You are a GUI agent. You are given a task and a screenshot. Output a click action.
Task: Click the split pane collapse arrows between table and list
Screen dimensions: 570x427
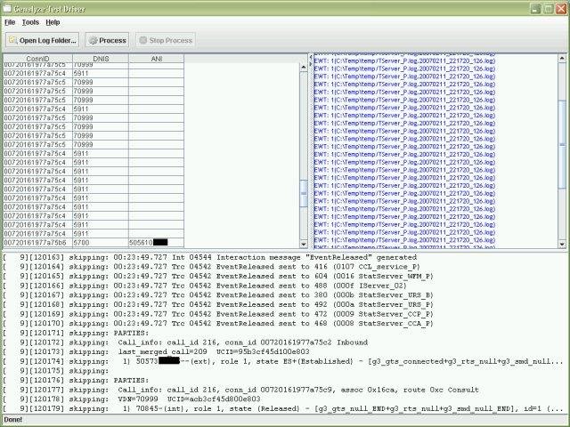pyautogui.click(x=311, y=60)
